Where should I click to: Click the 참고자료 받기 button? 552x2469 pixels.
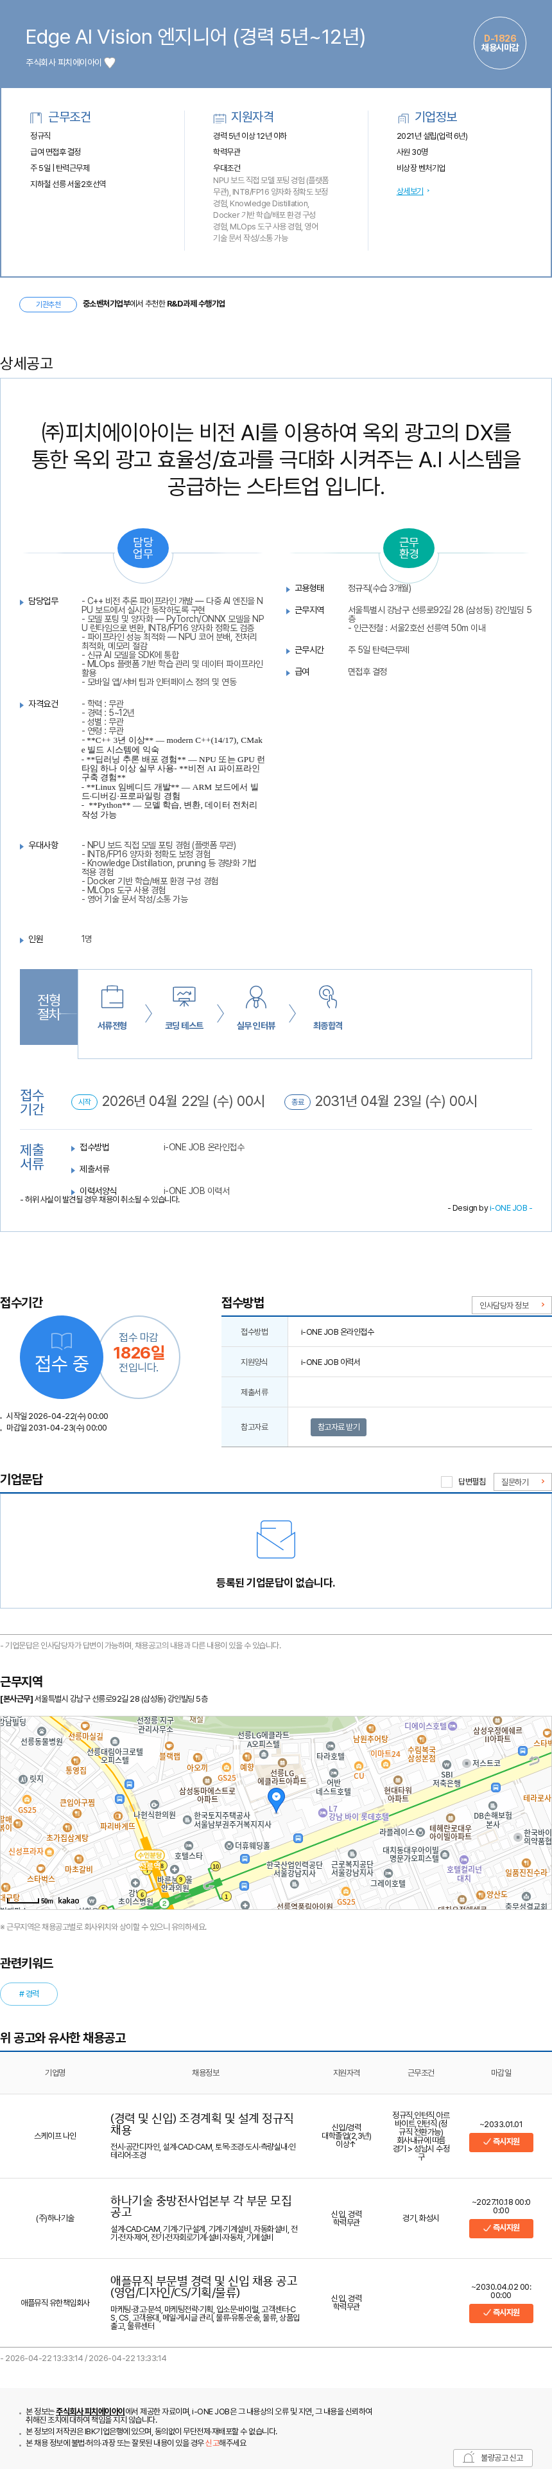point(339,1427)
